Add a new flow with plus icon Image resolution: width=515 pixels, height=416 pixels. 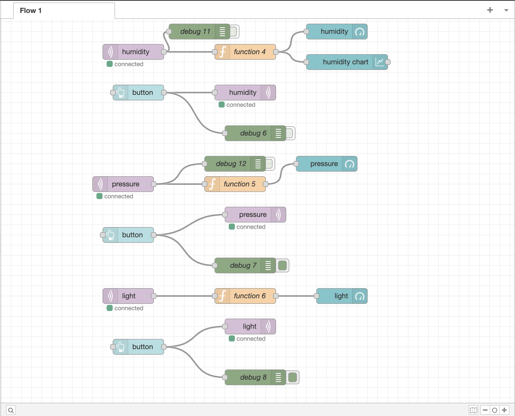point(490,10)
